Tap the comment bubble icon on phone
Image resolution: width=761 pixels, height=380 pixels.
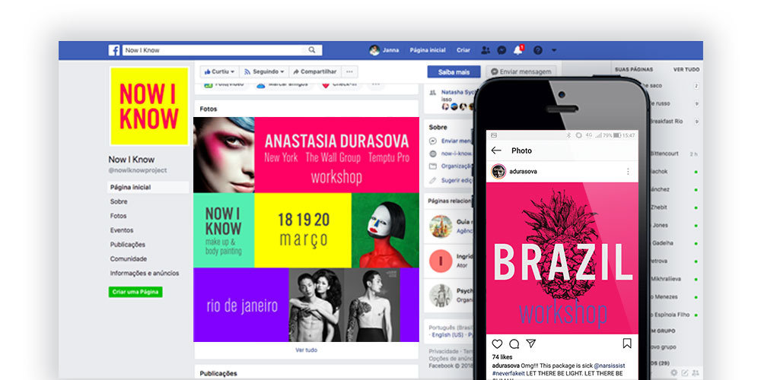(514, 344)
